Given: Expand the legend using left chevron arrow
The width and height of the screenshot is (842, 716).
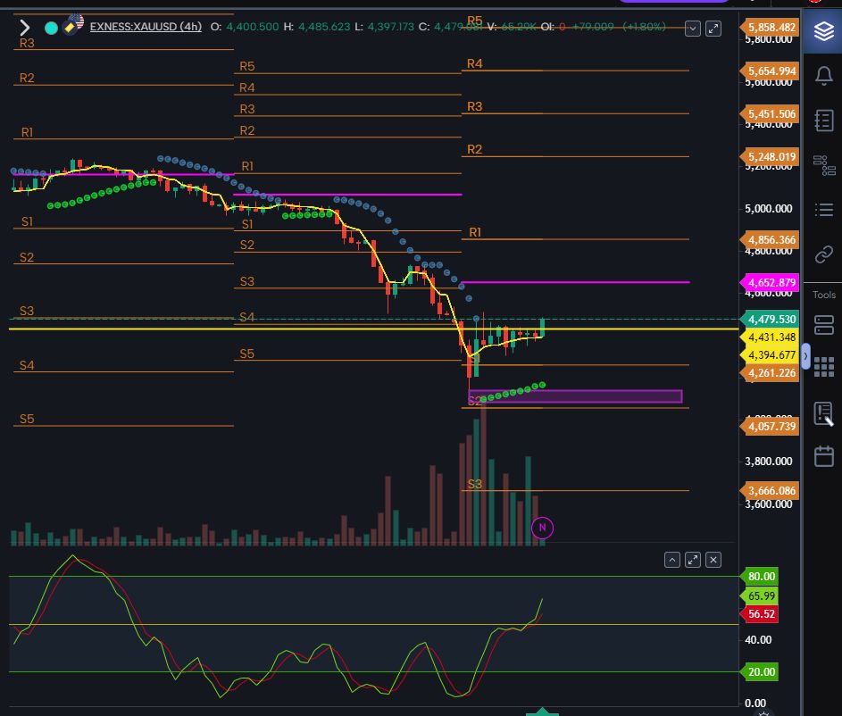Looking at the screenshot, I should pos(24,28).
